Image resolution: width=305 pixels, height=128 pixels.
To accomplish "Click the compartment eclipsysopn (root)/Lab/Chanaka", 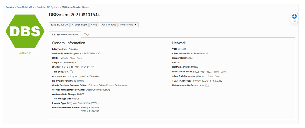I will (x=83, y=76).
